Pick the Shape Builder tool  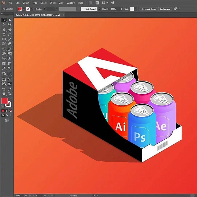(x=4, y=58)
